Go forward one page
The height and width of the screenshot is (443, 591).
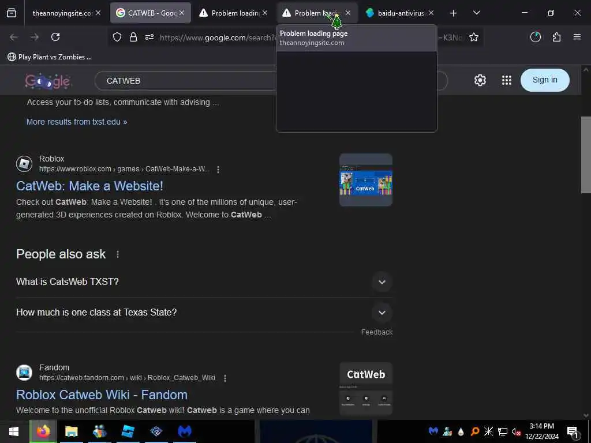pos(35,37)
